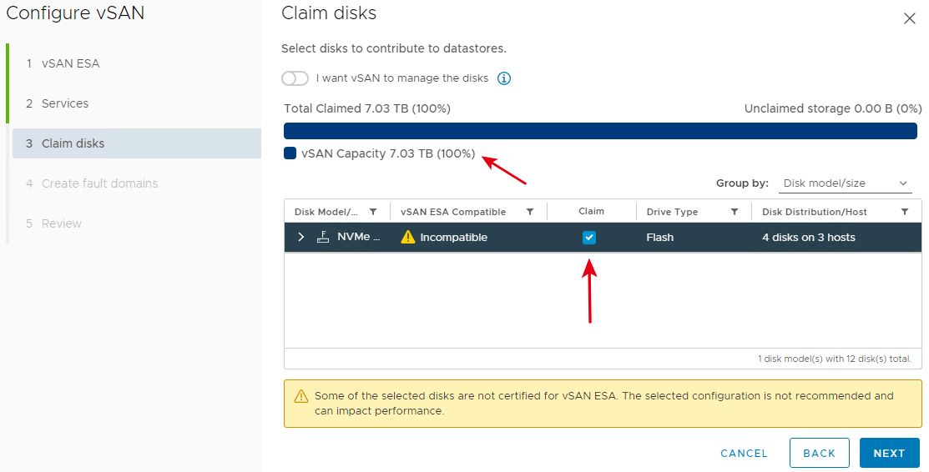Viewport: 929px width, 472px height.
Task: Click the BACK button
Action: point(820,453)
